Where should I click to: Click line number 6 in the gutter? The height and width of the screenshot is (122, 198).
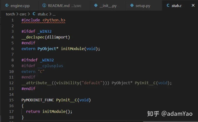12,49
